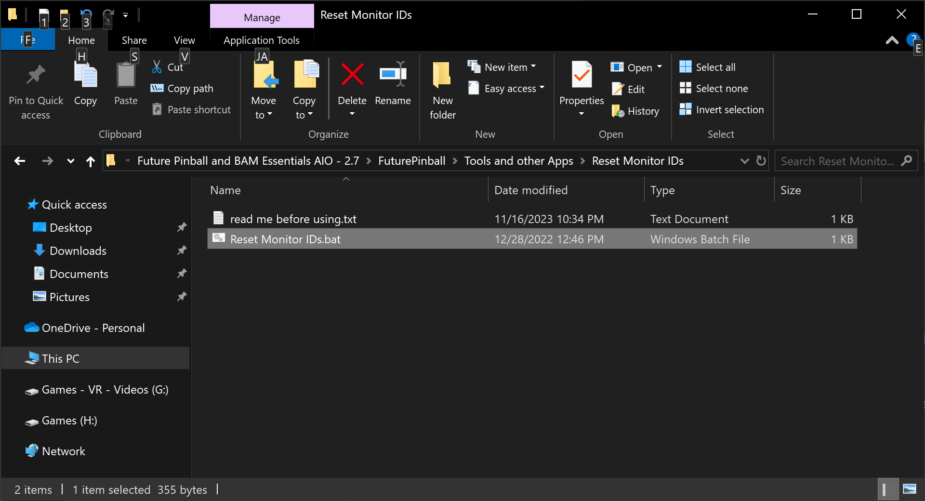The width and height of the screenshot is (925, 501).
Task: Click the Search Reset Monitor IDs field
Action: 837,161
